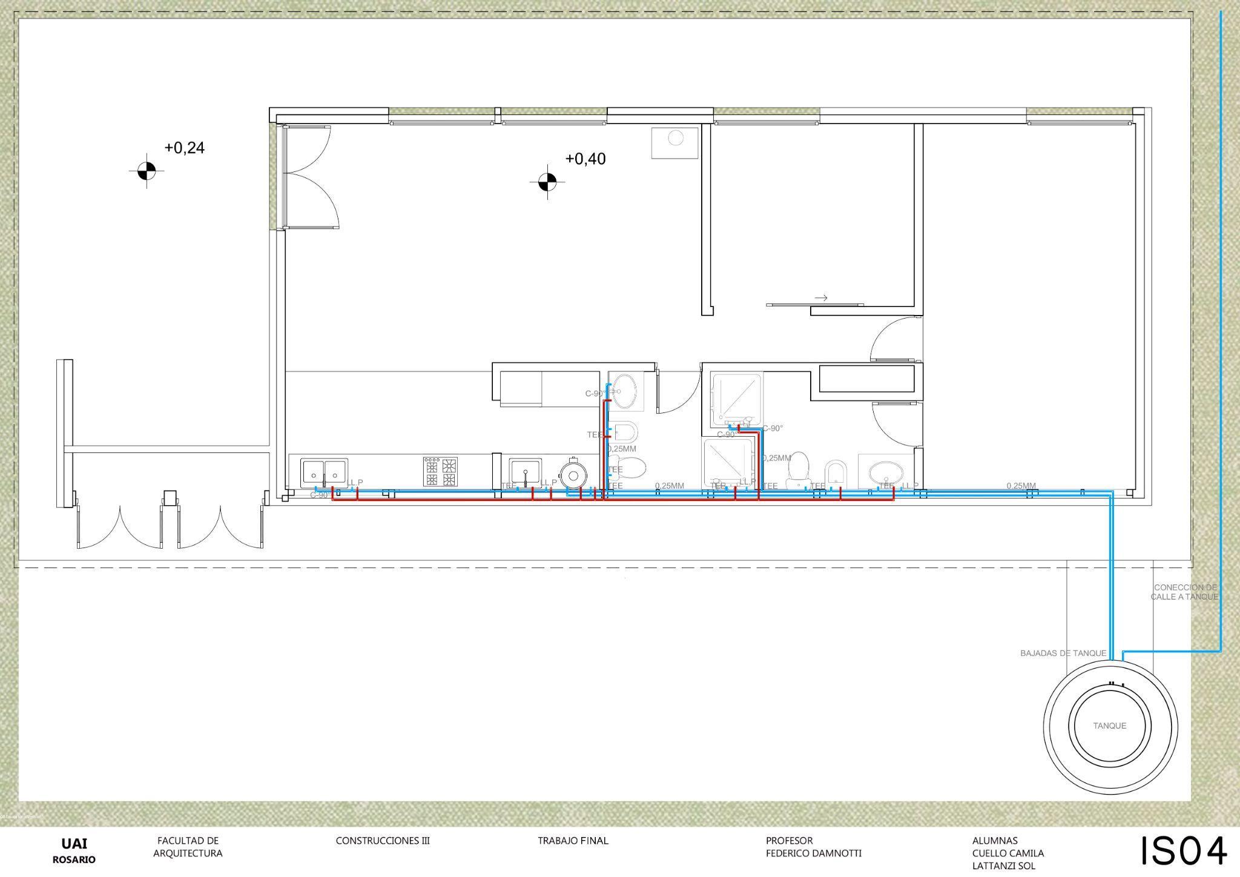Screen dimensions: 1240x877
Task: Click the TANQUE circle label
Action: [1109, 726]
